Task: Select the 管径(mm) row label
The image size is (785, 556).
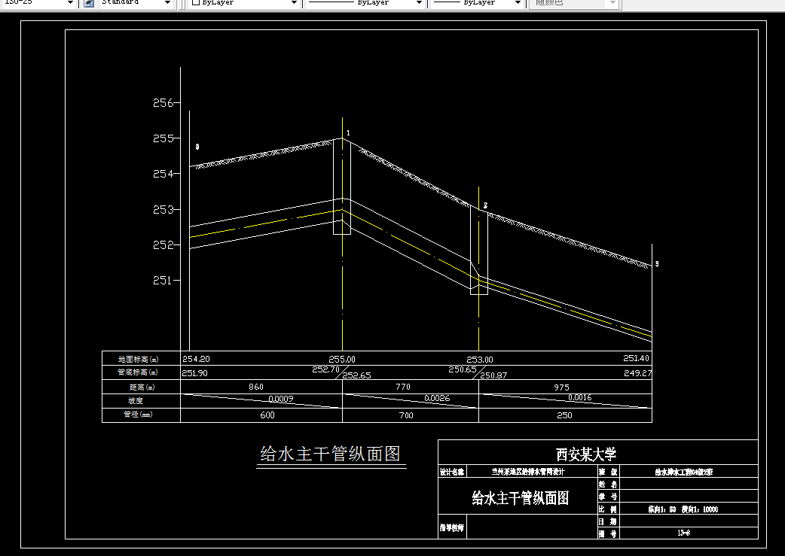Action: (138, 414)
